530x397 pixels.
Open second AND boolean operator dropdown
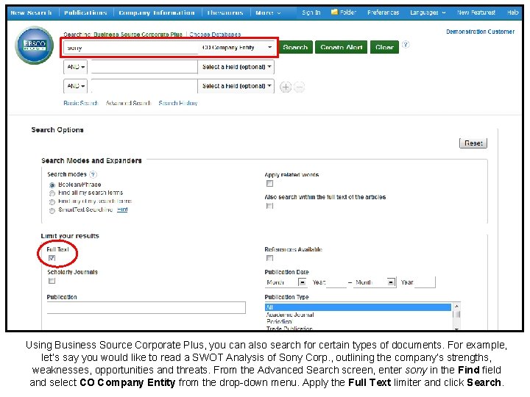pyautogui.click(x=75, y=86)
